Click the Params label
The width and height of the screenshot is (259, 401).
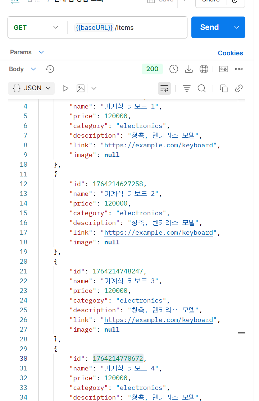(21, 52)
